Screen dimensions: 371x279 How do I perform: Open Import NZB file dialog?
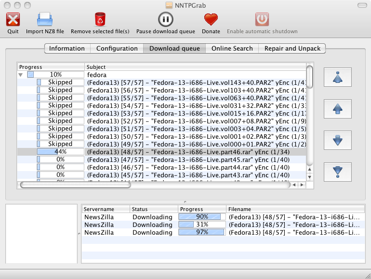point(45,20)
